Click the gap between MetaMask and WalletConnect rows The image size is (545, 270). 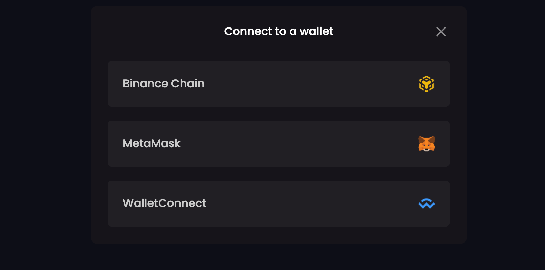[x=279, y=174]
